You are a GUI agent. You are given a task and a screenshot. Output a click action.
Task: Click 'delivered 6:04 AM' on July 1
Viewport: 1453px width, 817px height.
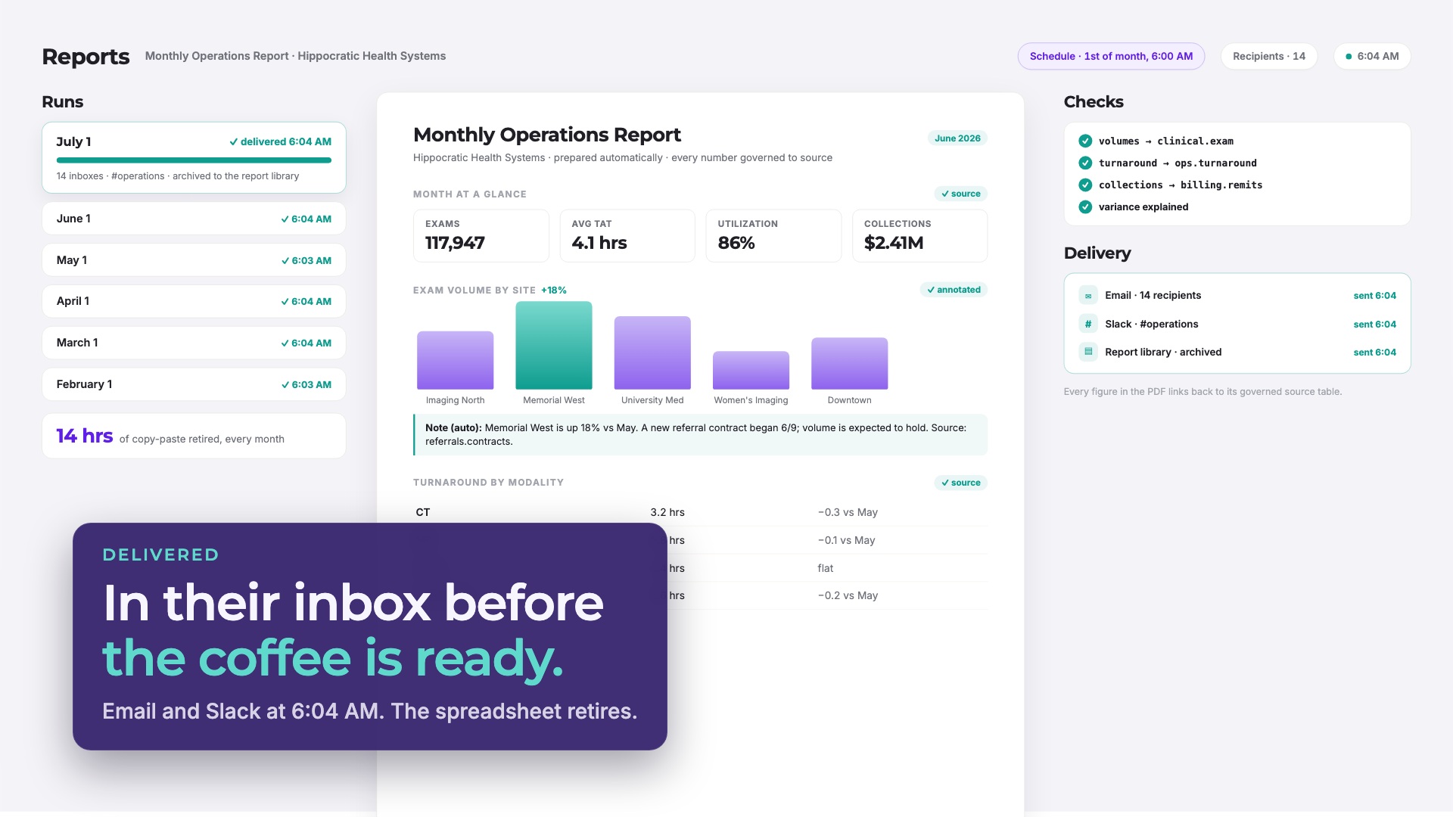click(281, 141)
